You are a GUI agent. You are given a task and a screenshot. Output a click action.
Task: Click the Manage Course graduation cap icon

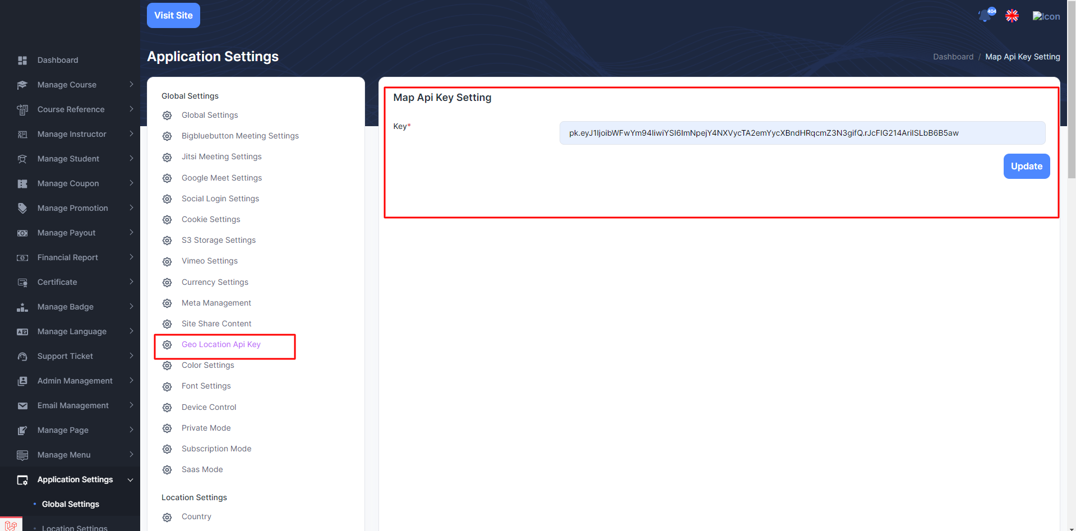point(22,85)
